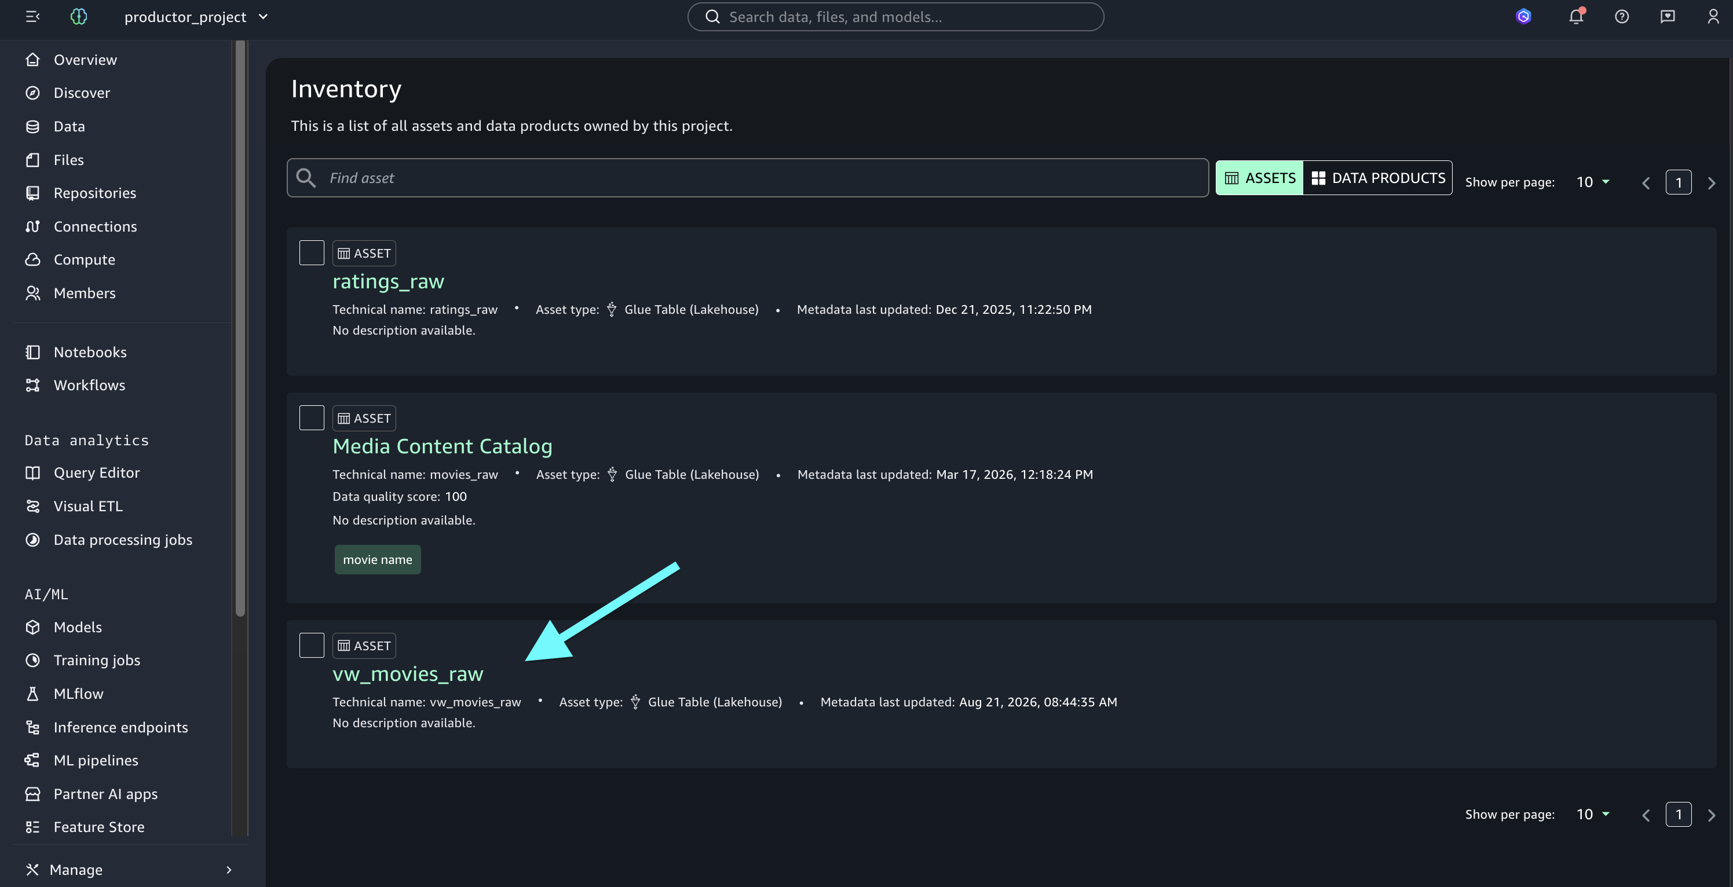Viewport: 1733px width, 887px height.
Task: Expand the Manage section in the sidebar
Action: (129, 870)
